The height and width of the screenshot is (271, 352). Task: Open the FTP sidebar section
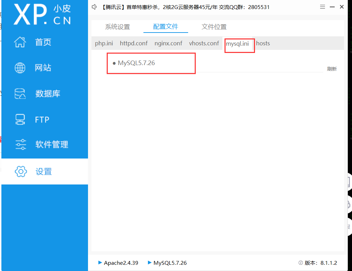click(42, 119)
